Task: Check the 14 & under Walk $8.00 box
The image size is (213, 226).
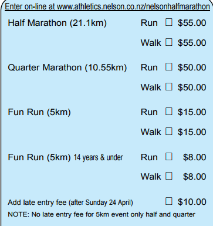Action: coord(169,176)
